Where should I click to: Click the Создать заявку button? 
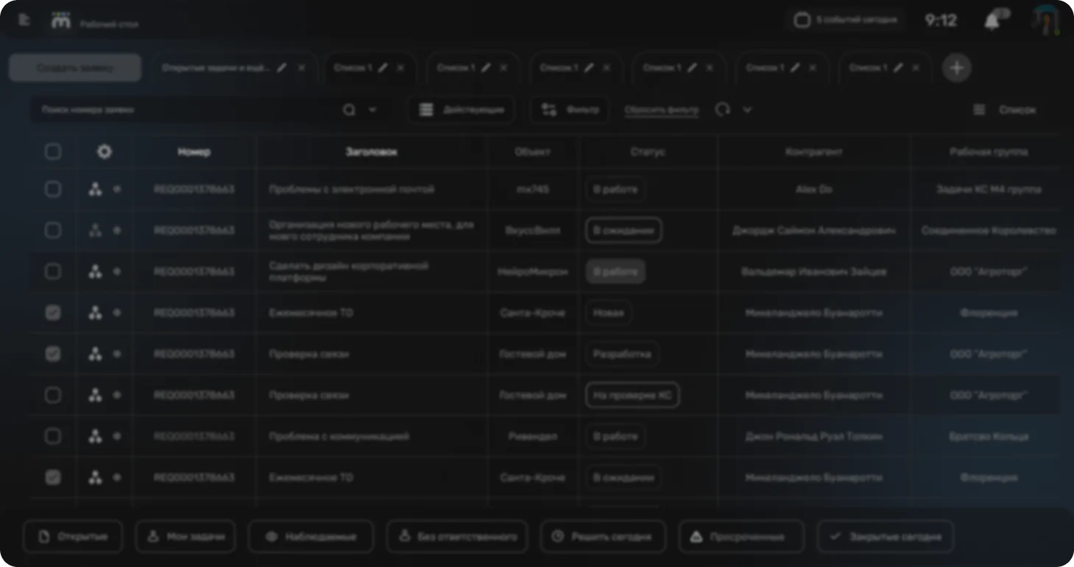coord(75,68)
